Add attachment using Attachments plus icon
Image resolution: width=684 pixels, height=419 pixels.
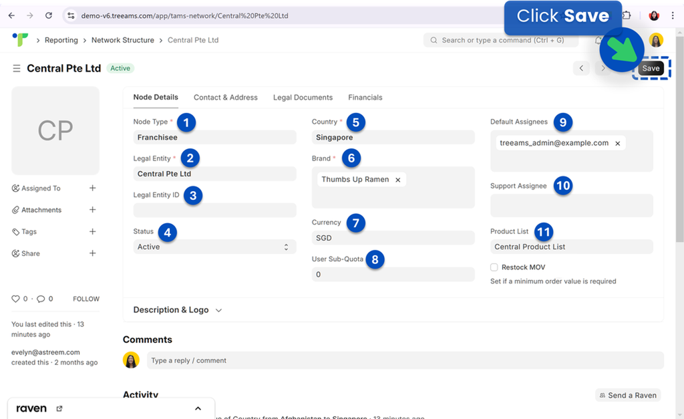point(93,210)
